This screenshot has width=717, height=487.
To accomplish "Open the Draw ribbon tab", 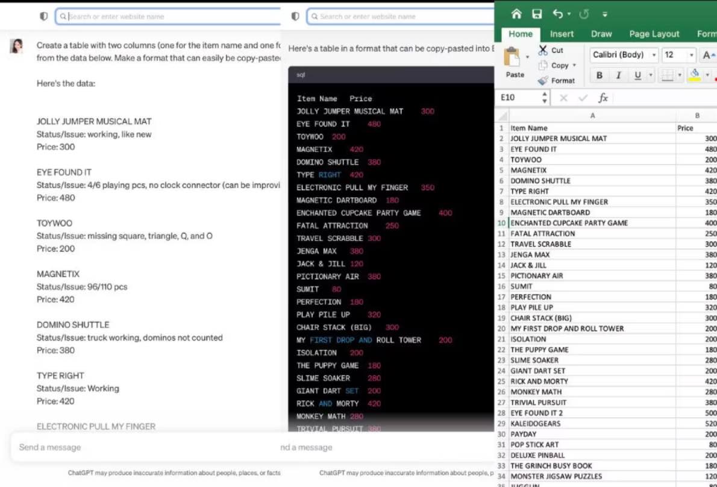I will (601, 34).
